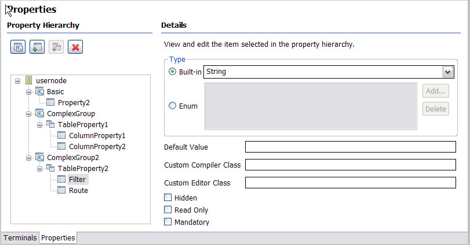Click the Property2 property icon
Screen dimensions: 470x245
click(x=50, y=102)
